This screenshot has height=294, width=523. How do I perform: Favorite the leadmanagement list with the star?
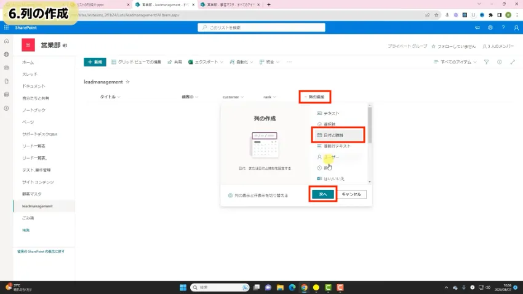tap(128, 82)
